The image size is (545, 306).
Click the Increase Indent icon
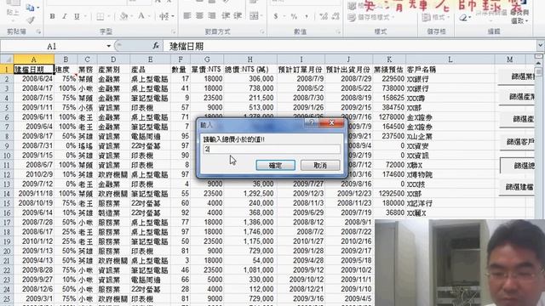238,15
